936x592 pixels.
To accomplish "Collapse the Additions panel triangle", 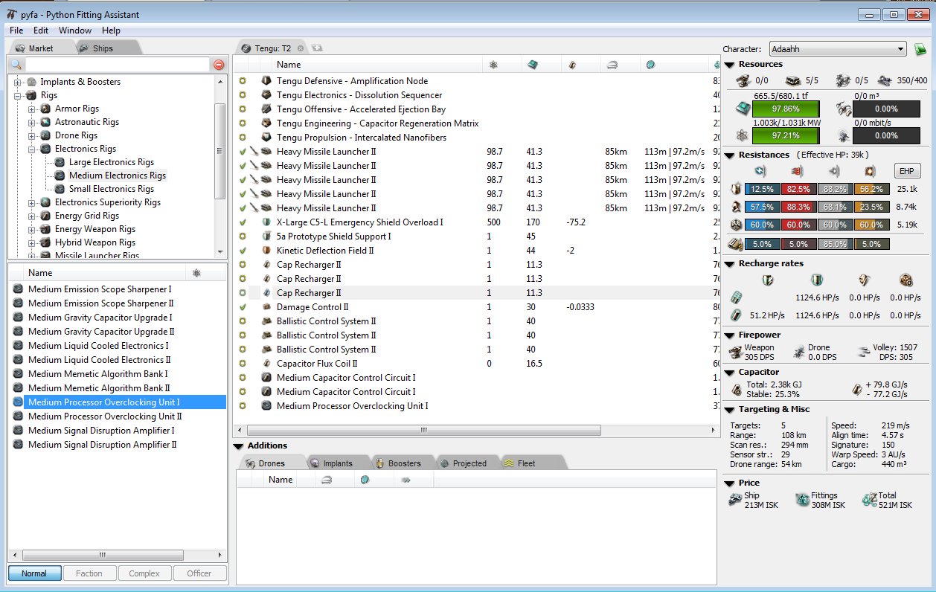I will 239,446.
